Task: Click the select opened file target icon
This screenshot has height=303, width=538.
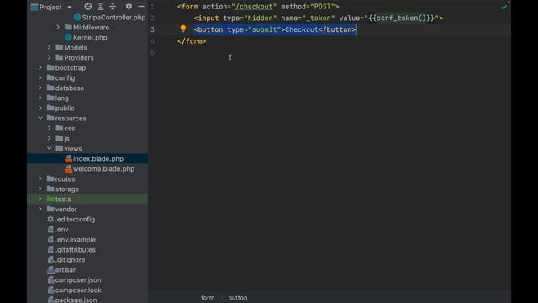Action: (x=87, y=6)
